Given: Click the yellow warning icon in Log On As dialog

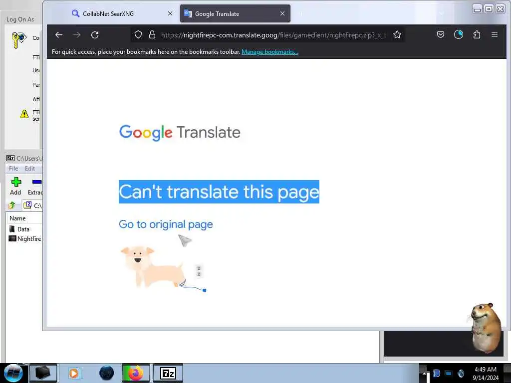Looking at the screenshot, I should 24,114.
